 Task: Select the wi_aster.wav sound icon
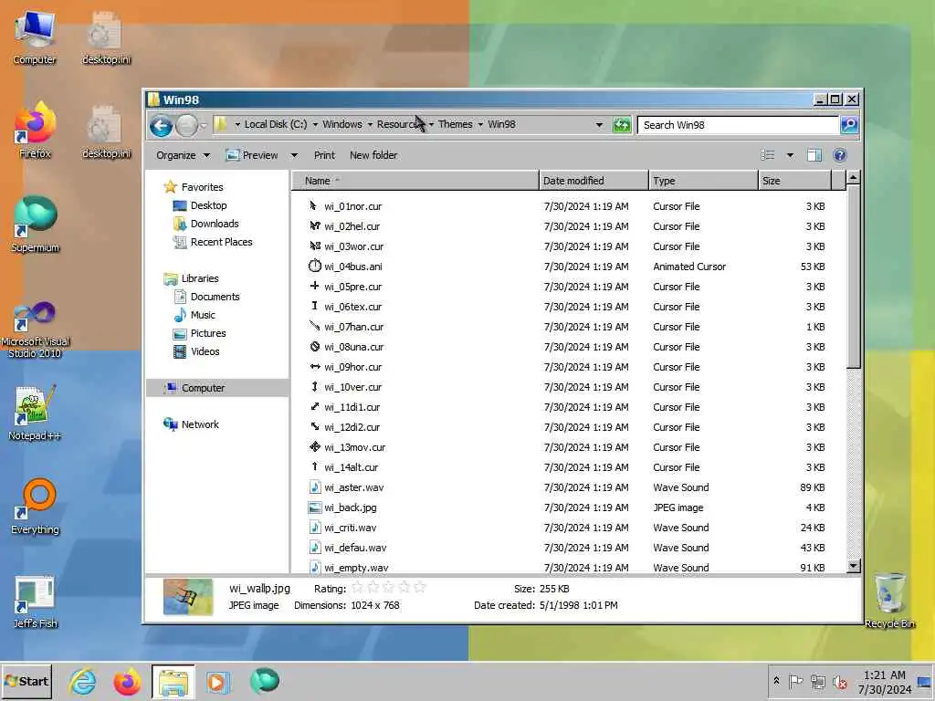[314, 487]
